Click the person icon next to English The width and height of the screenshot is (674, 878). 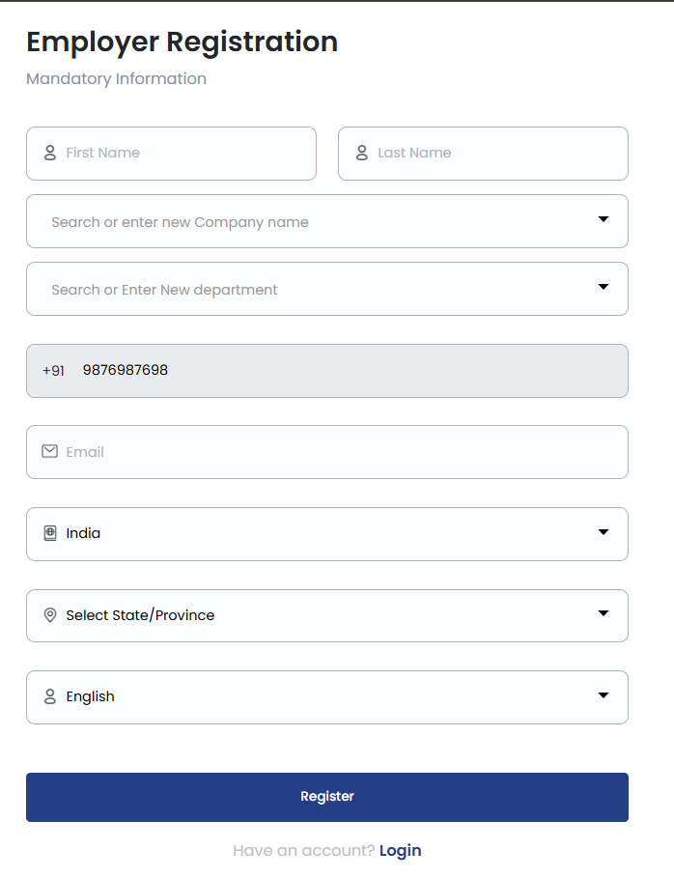[x=50, y=696]
